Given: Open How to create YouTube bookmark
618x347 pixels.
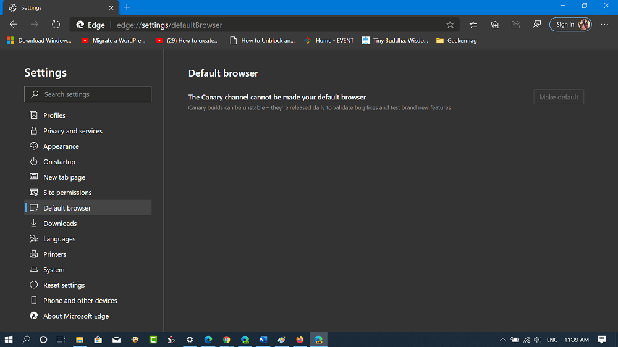Looking at the screenshot, I should tap(187, 40).
